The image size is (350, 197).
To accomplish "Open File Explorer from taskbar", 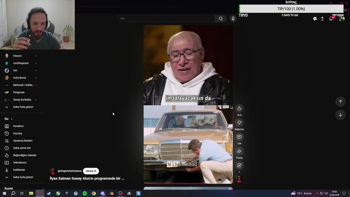I will (x=31, y=193).
